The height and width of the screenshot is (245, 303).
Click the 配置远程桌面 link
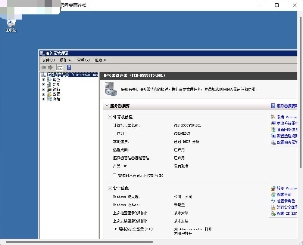point(287,136)
